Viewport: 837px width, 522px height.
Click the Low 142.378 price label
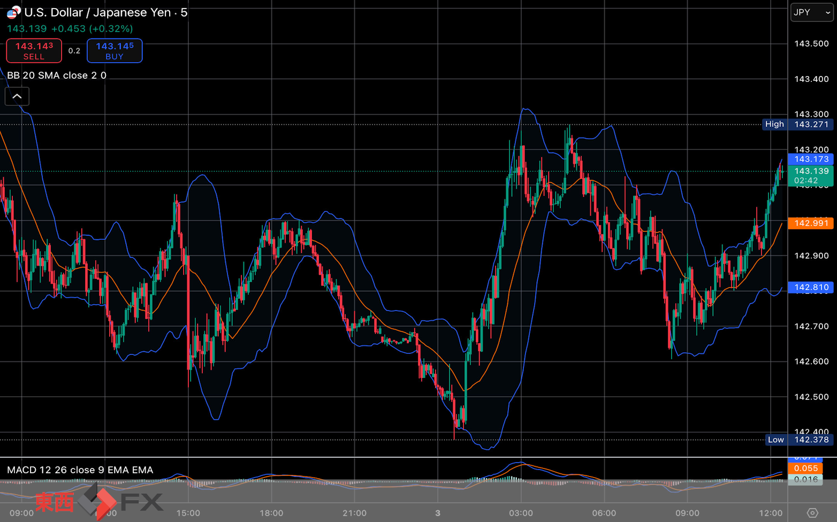tap(800, 440)
